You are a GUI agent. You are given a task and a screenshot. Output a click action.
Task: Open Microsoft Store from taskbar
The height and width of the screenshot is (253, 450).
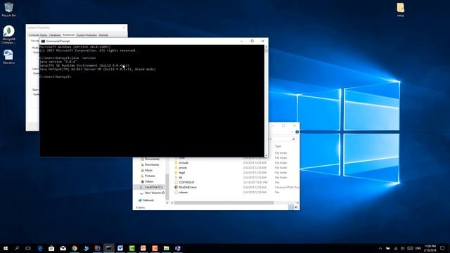tap(51, 248)
